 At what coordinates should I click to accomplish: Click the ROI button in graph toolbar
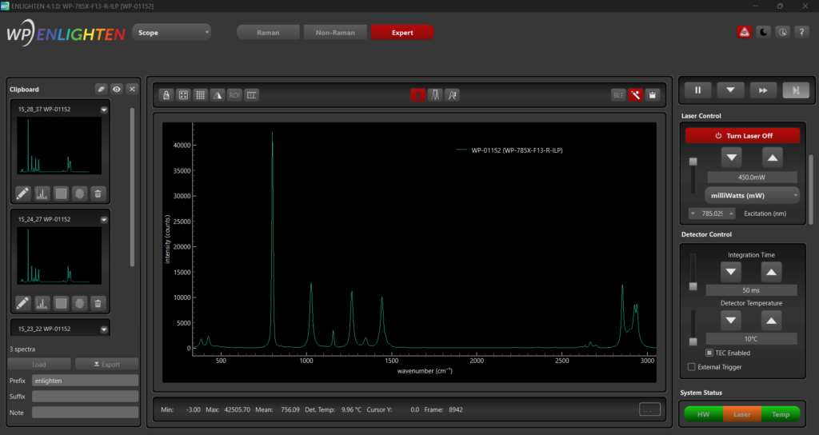pos(234,94)
